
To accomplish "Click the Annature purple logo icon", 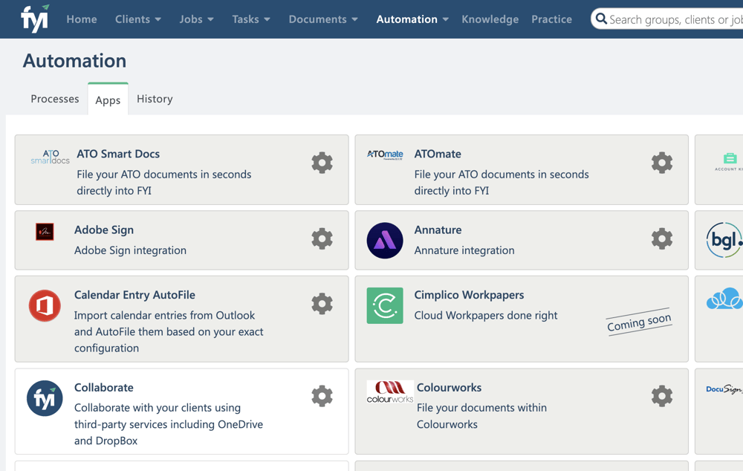I will tap(385, 240).
